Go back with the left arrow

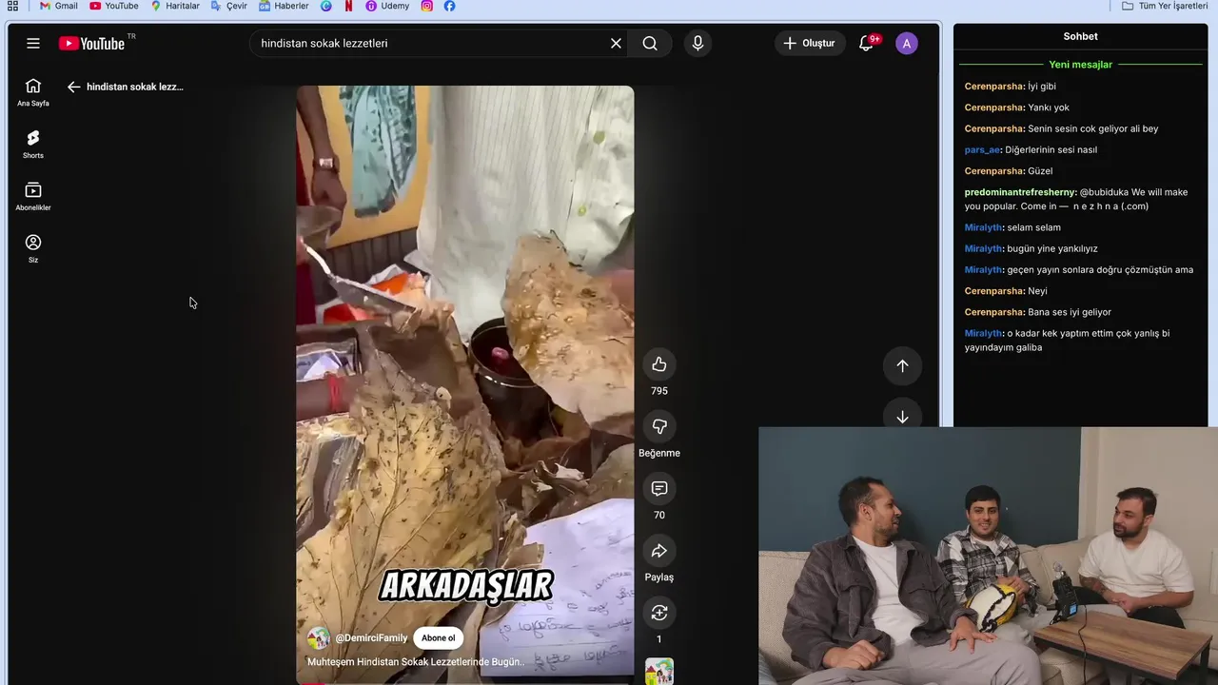click(73, 87)
